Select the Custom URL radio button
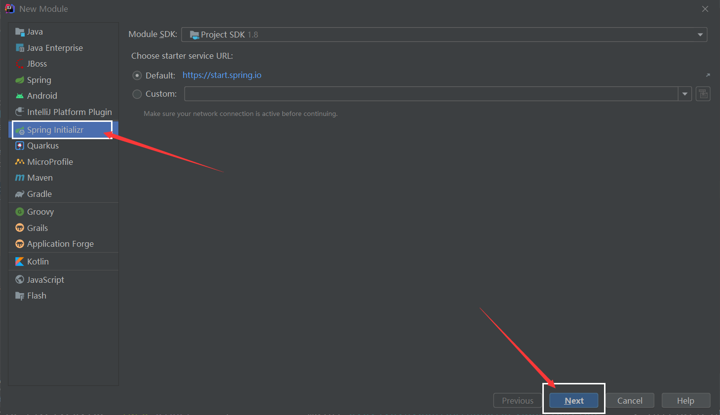Screen dimensions: 720x415 137,94
